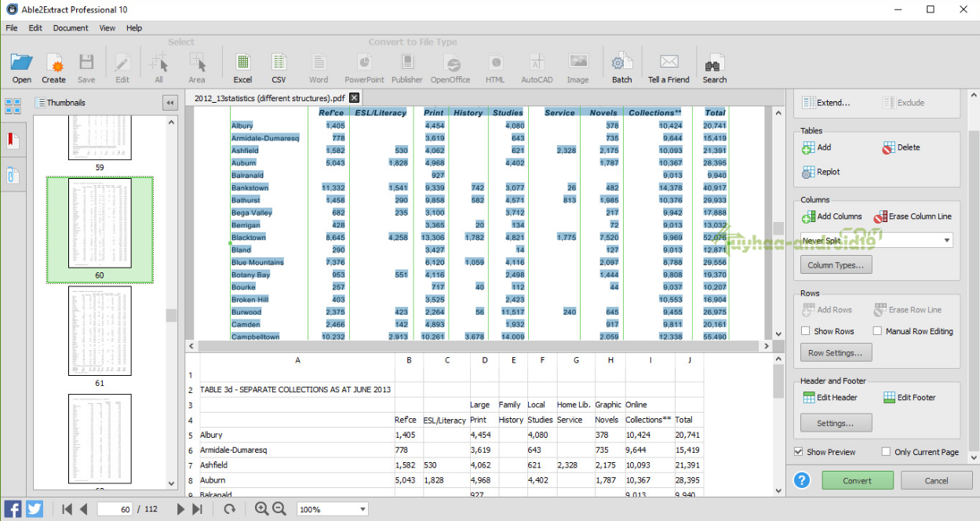Screen dimensions: 980x521
Task: Click the Select Area toolbar icon
Action: point(197,63)
